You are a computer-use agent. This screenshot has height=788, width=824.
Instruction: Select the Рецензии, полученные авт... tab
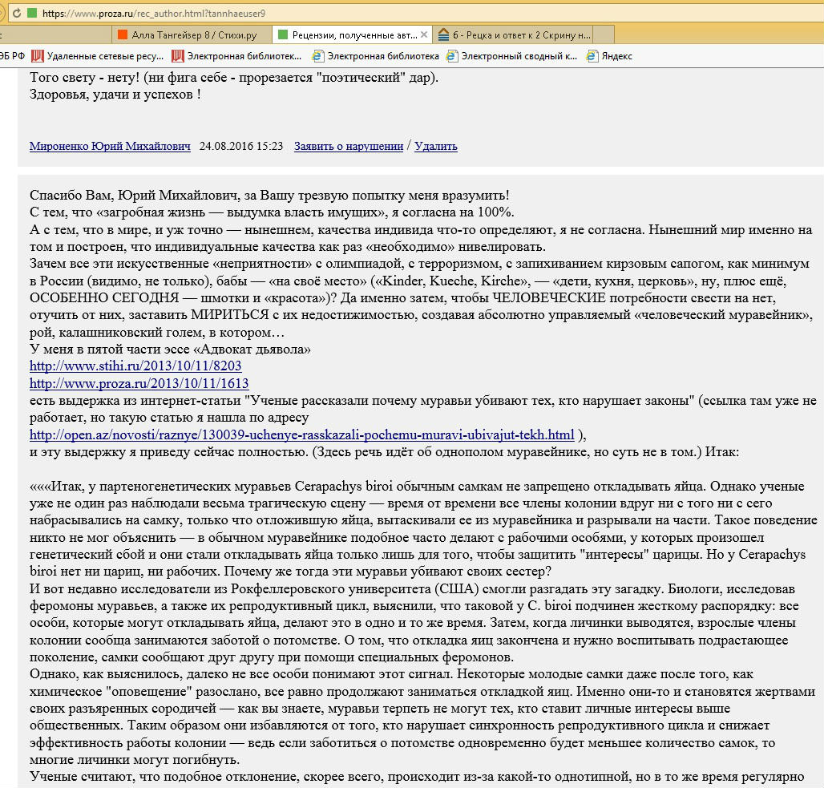tap(352, 34)
